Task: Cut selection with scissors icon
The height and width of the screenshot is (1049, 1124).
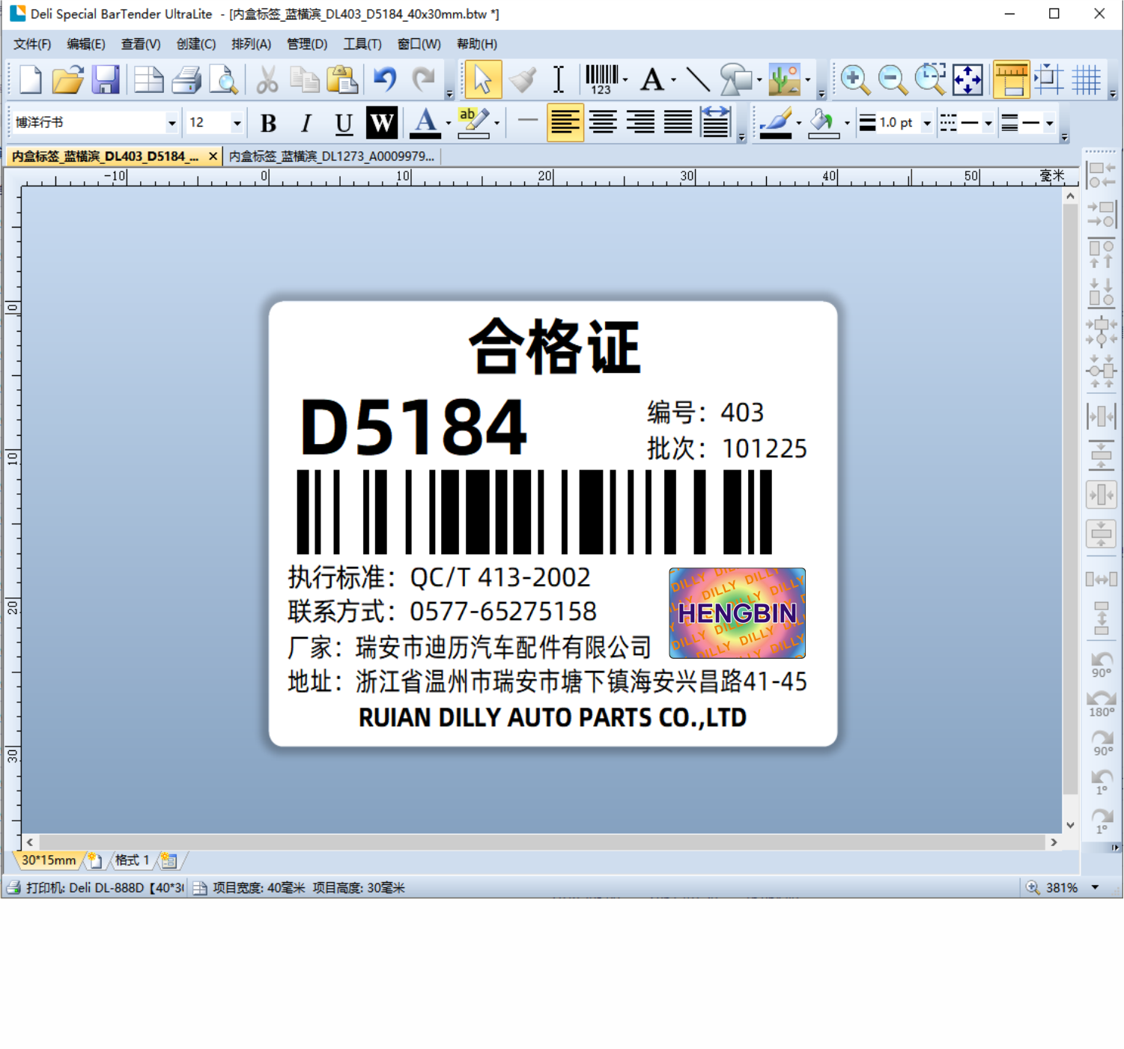Action: point(267,79)
